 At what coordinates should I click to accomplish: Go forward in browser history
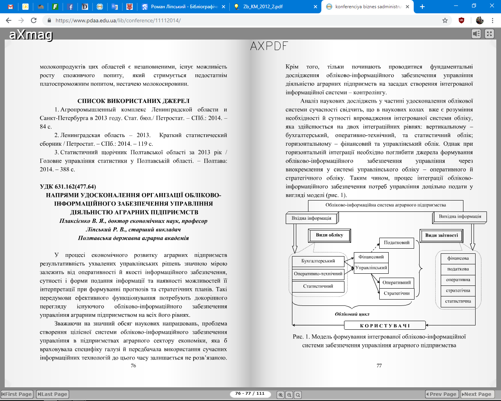click(22, 20)
